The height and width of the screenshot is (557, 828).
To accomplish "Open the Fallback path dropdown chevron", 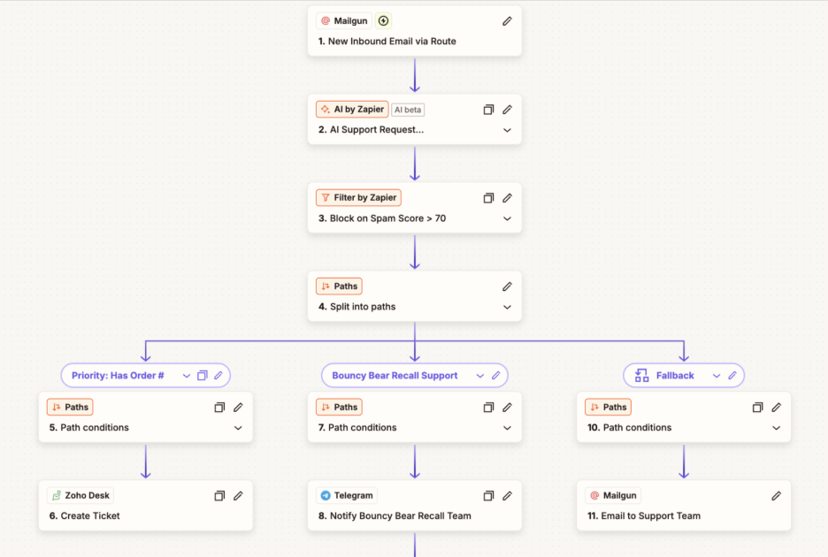I will [x=717, y=376].
